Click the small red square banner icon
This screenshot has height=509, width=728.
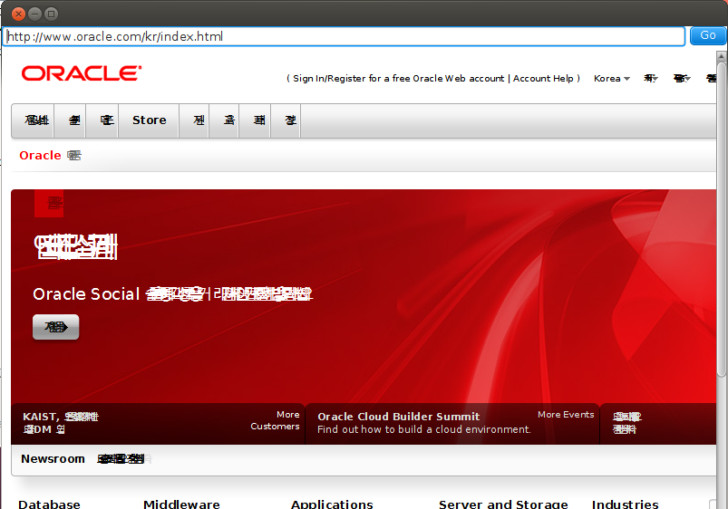click(x=49, y=203)
